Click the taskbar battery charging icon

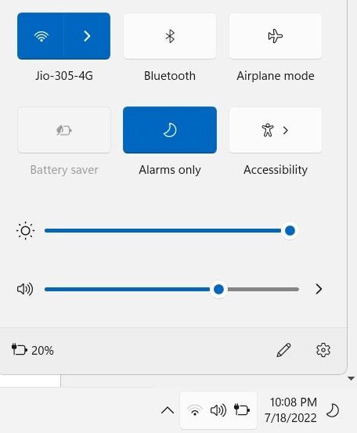(242, 410)
